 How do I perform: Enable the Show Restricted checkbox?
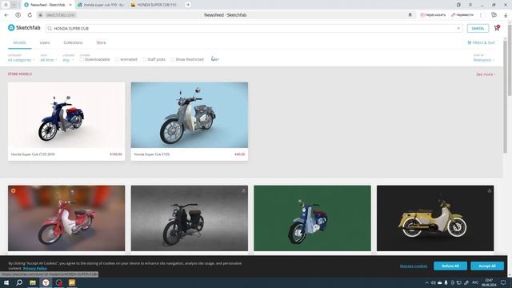[173, 59]
